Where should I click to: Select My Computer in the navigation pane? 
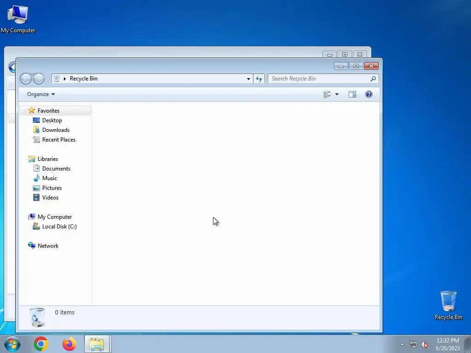click(x=54, y=217)
